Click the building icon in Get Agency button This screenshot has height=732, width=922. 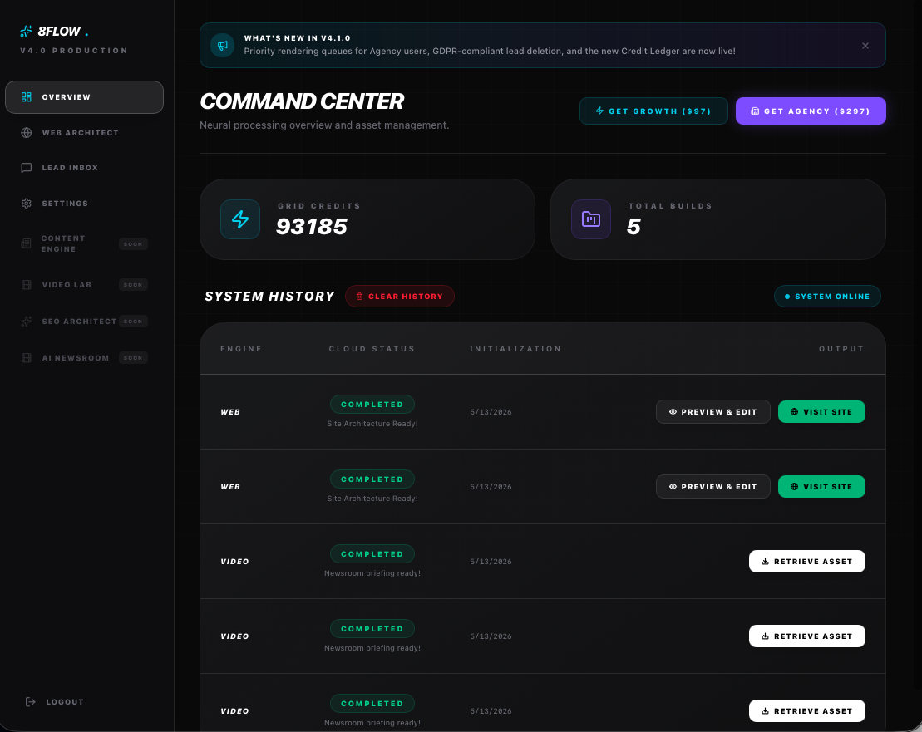tap(755, 111)
